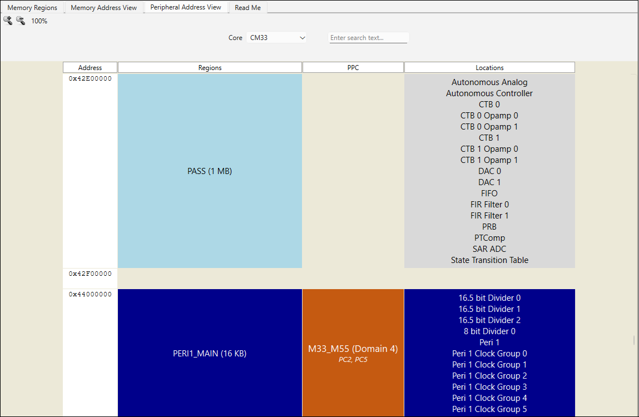Click the State Transition Table location
This screenshot has width=639, height=417.
click(489, 260)
